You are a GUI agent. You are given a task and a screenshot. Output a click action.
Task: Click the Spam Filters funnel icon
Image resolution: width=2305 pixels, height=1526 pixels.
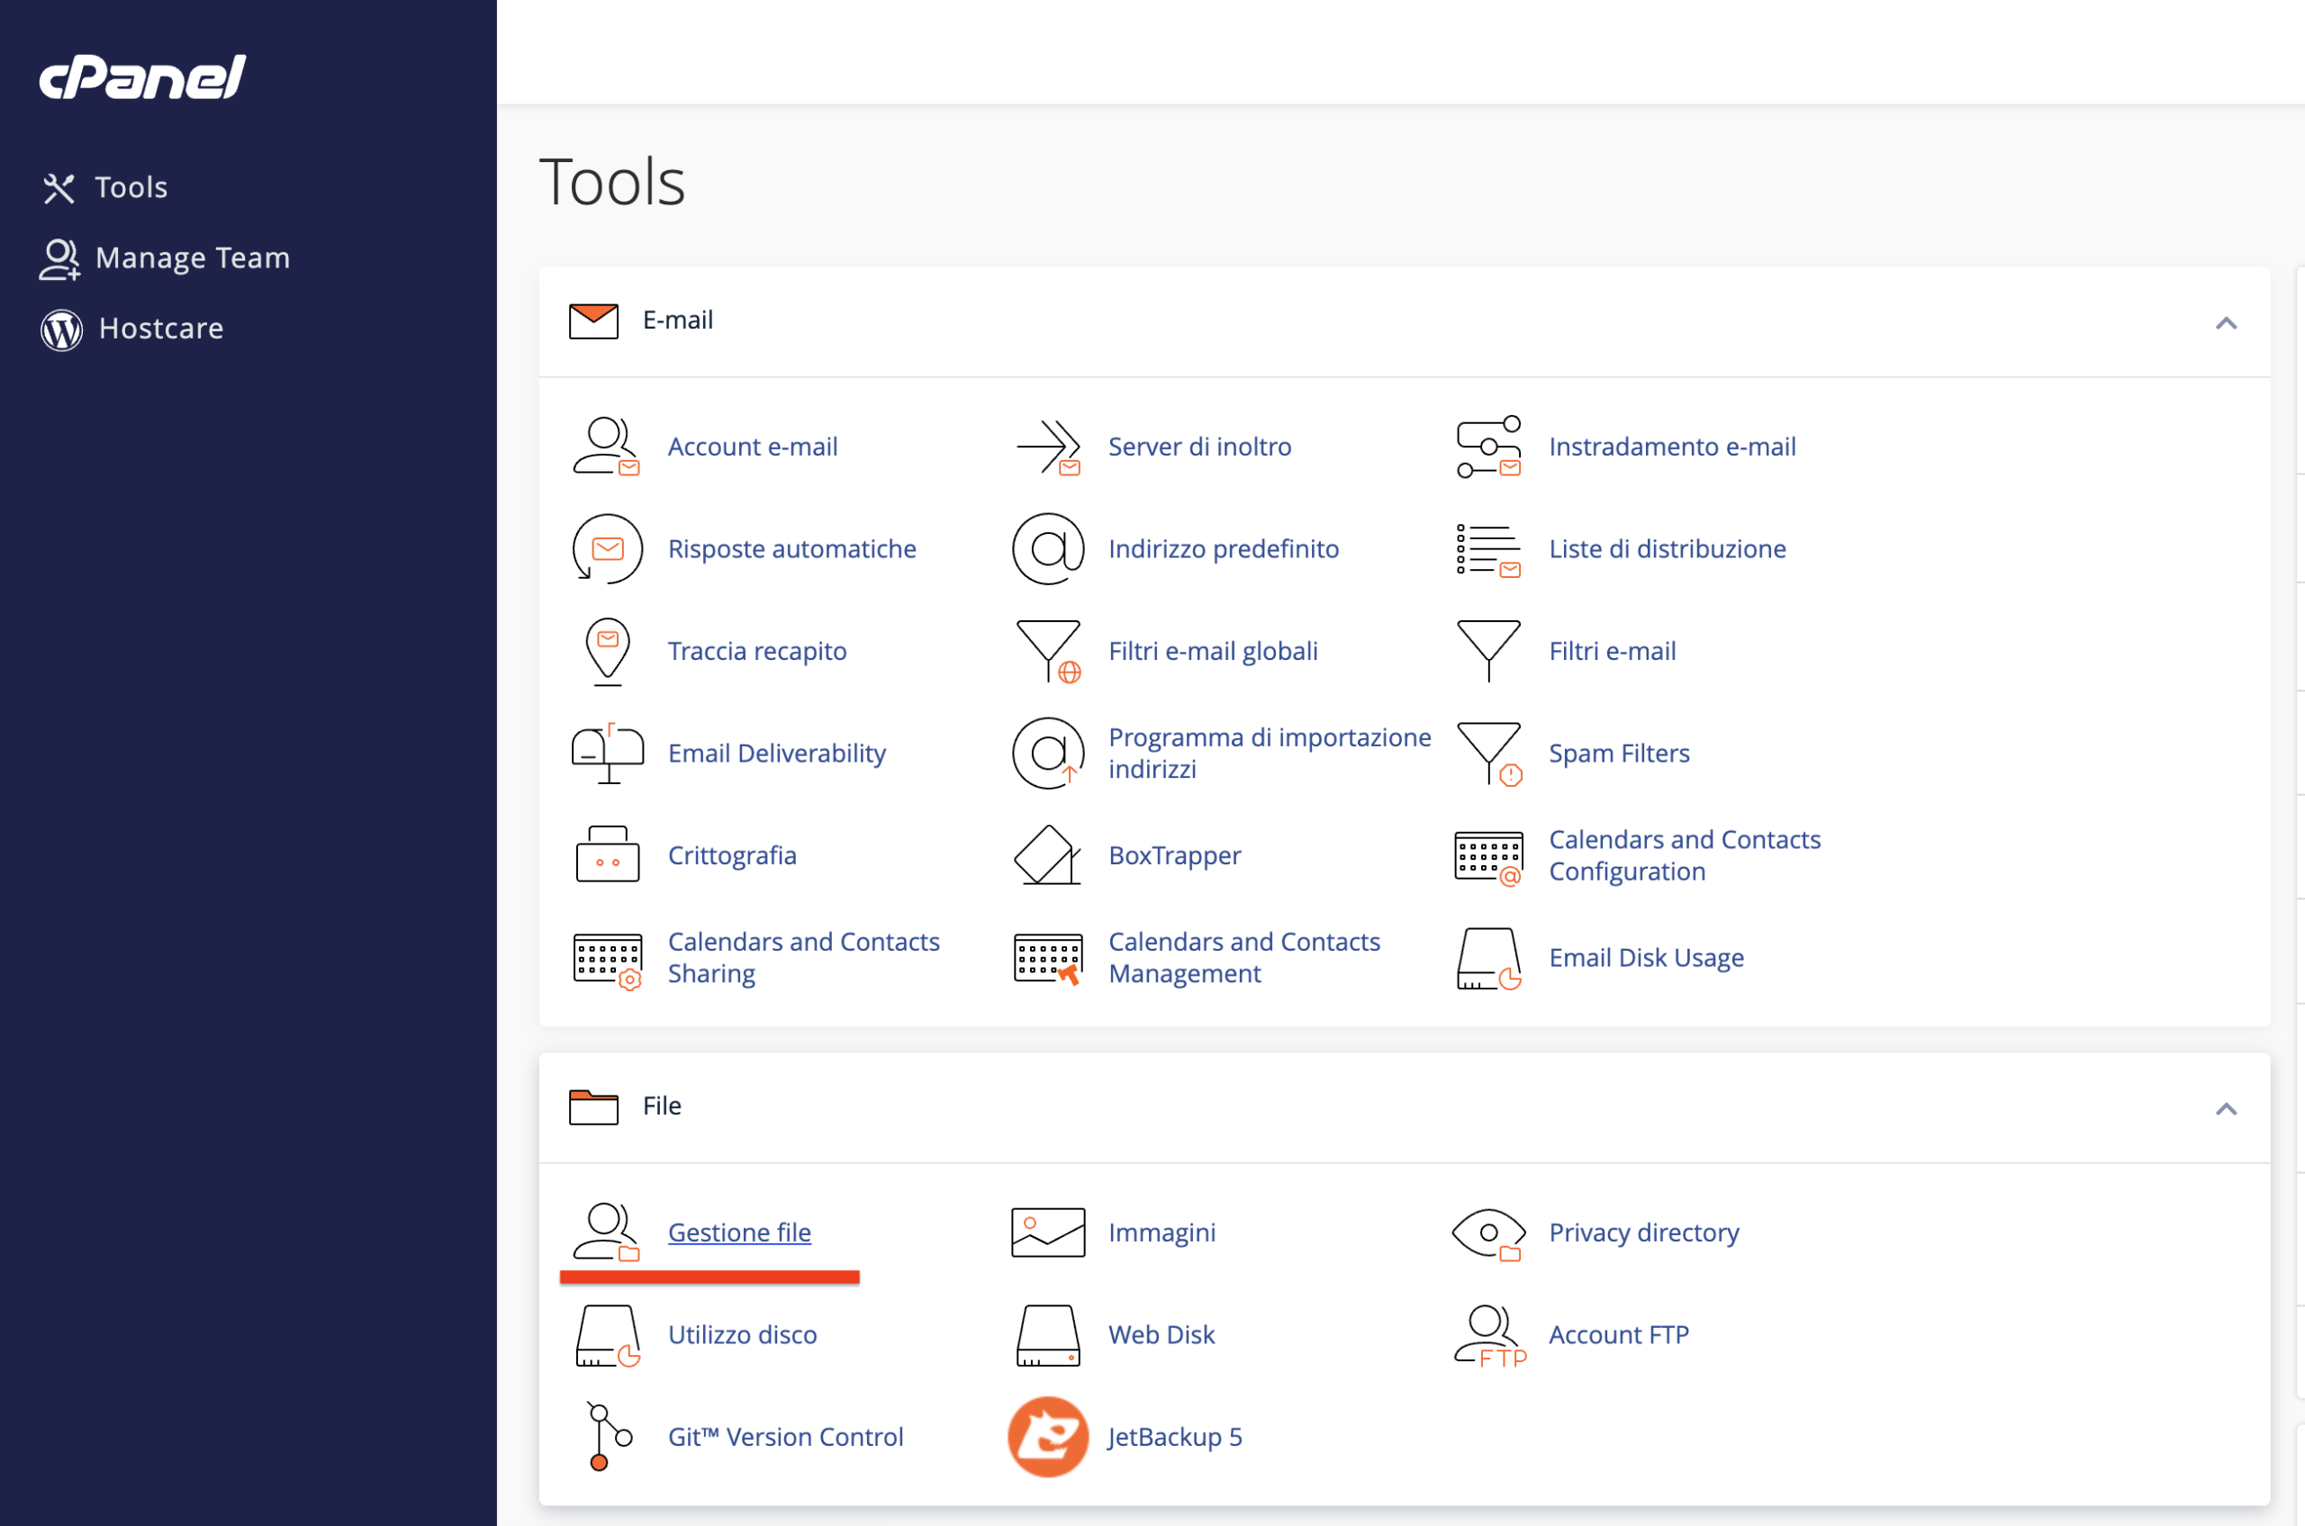pyautogui.click(x=1489, y=754)
